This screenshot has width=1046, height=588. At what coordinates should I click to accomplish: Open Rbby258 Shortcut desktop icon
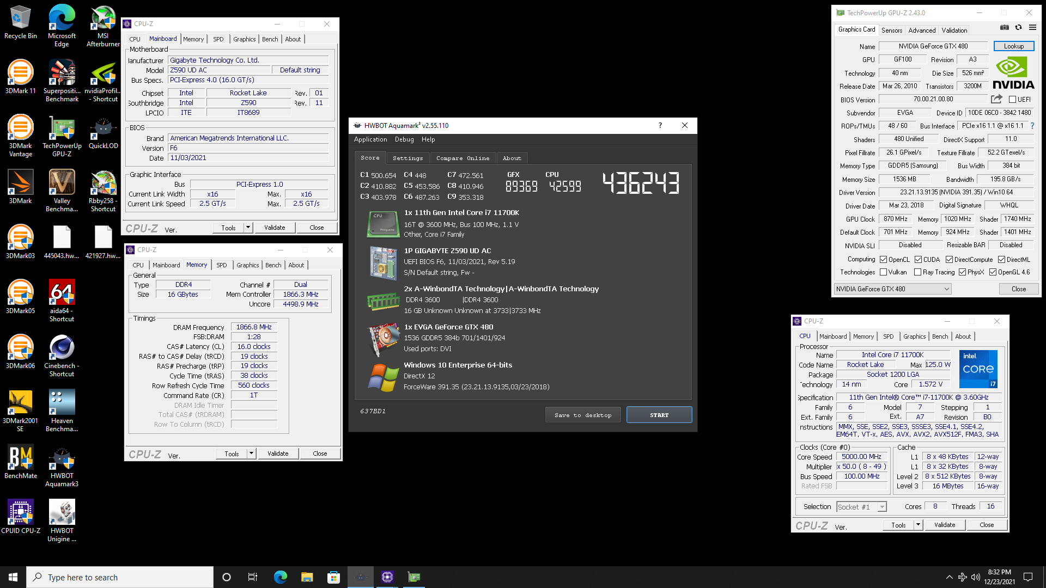(103, 191)
